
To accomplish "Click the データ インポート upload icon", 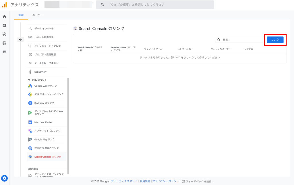I will tap(30, 29).
